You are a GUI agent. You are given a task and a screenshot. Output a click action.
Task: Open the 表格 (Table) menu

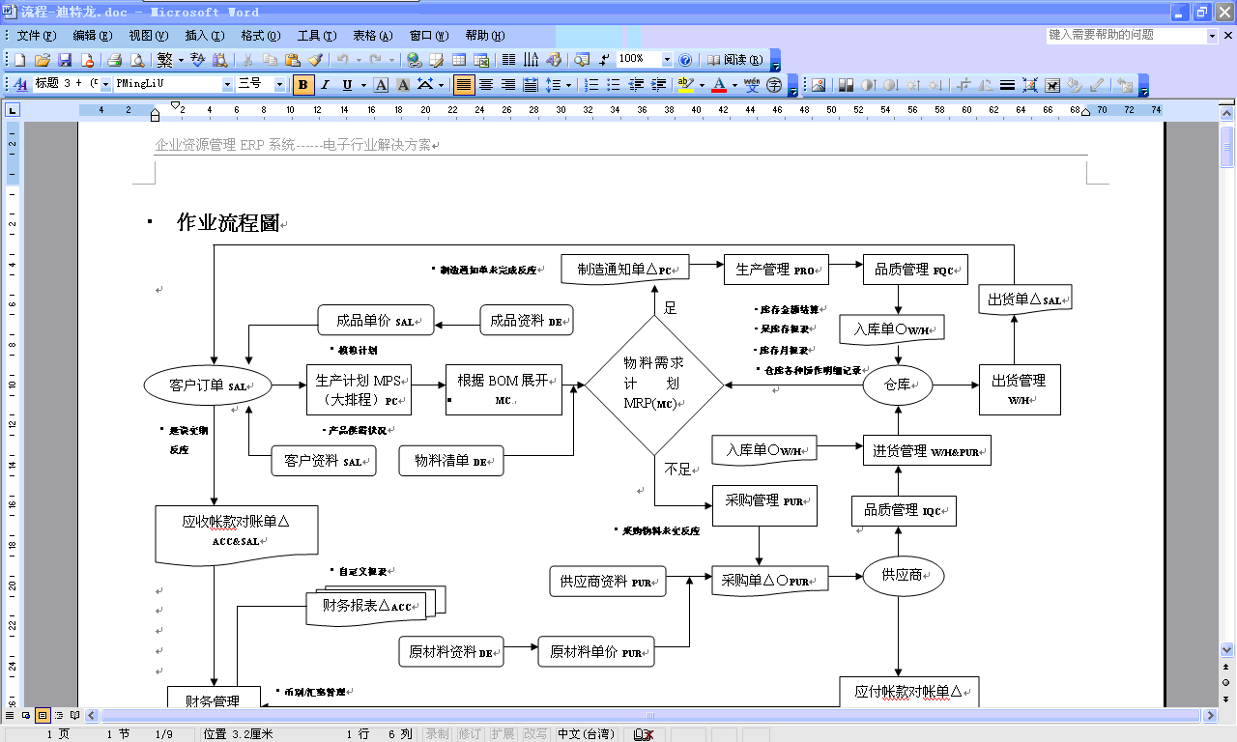372,36
